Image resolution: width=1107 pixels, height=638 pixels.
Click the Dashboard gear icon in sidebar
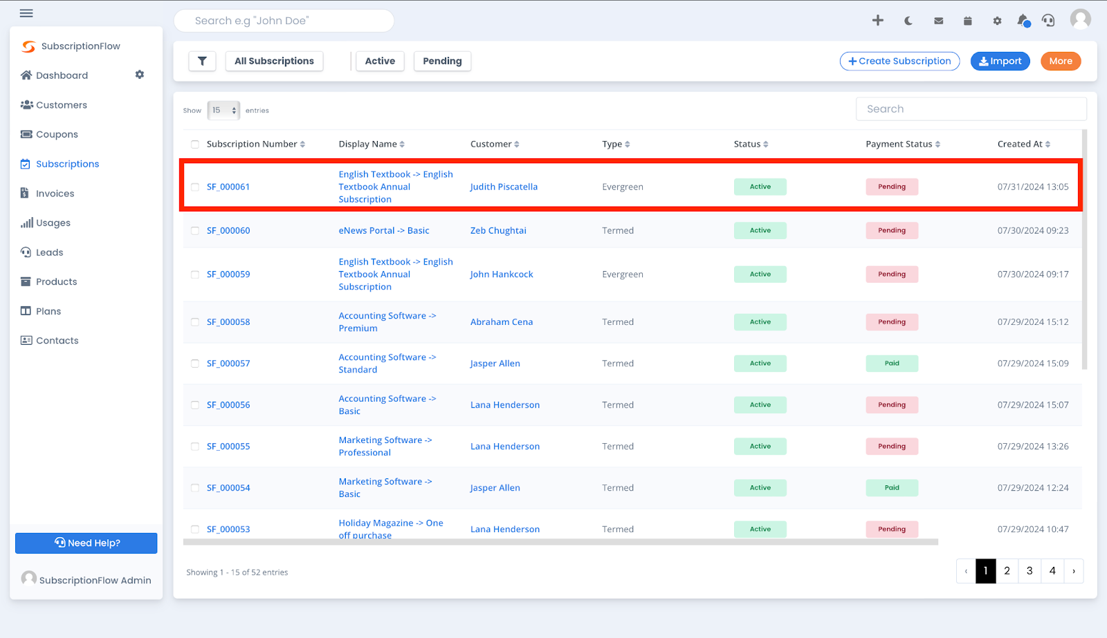(x=140, y=75)
